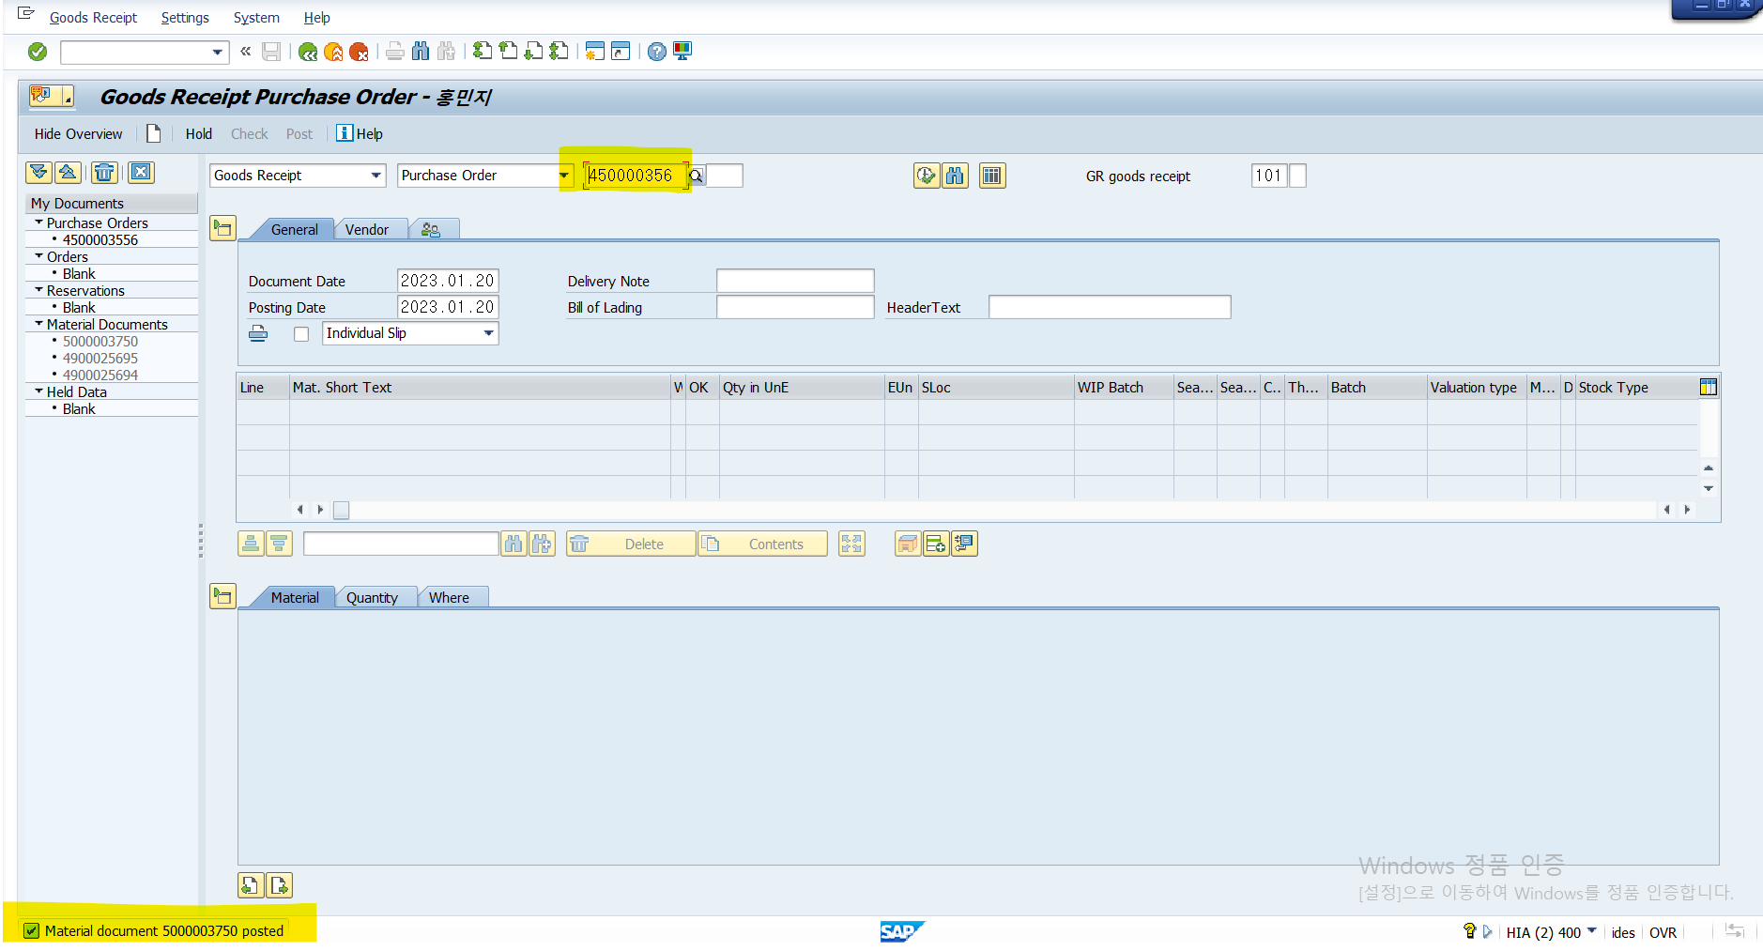Click the red Cancel icon
Screen dimensions: 1763x951
coord(359,52)
